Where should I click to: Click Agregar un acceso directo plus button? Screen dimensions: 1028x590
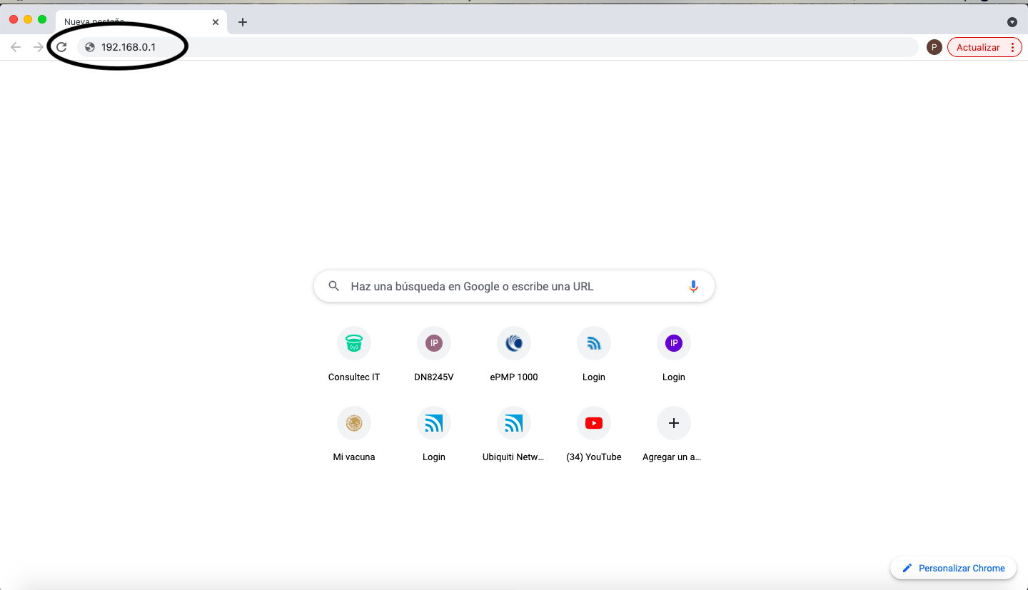pos(673,424)
